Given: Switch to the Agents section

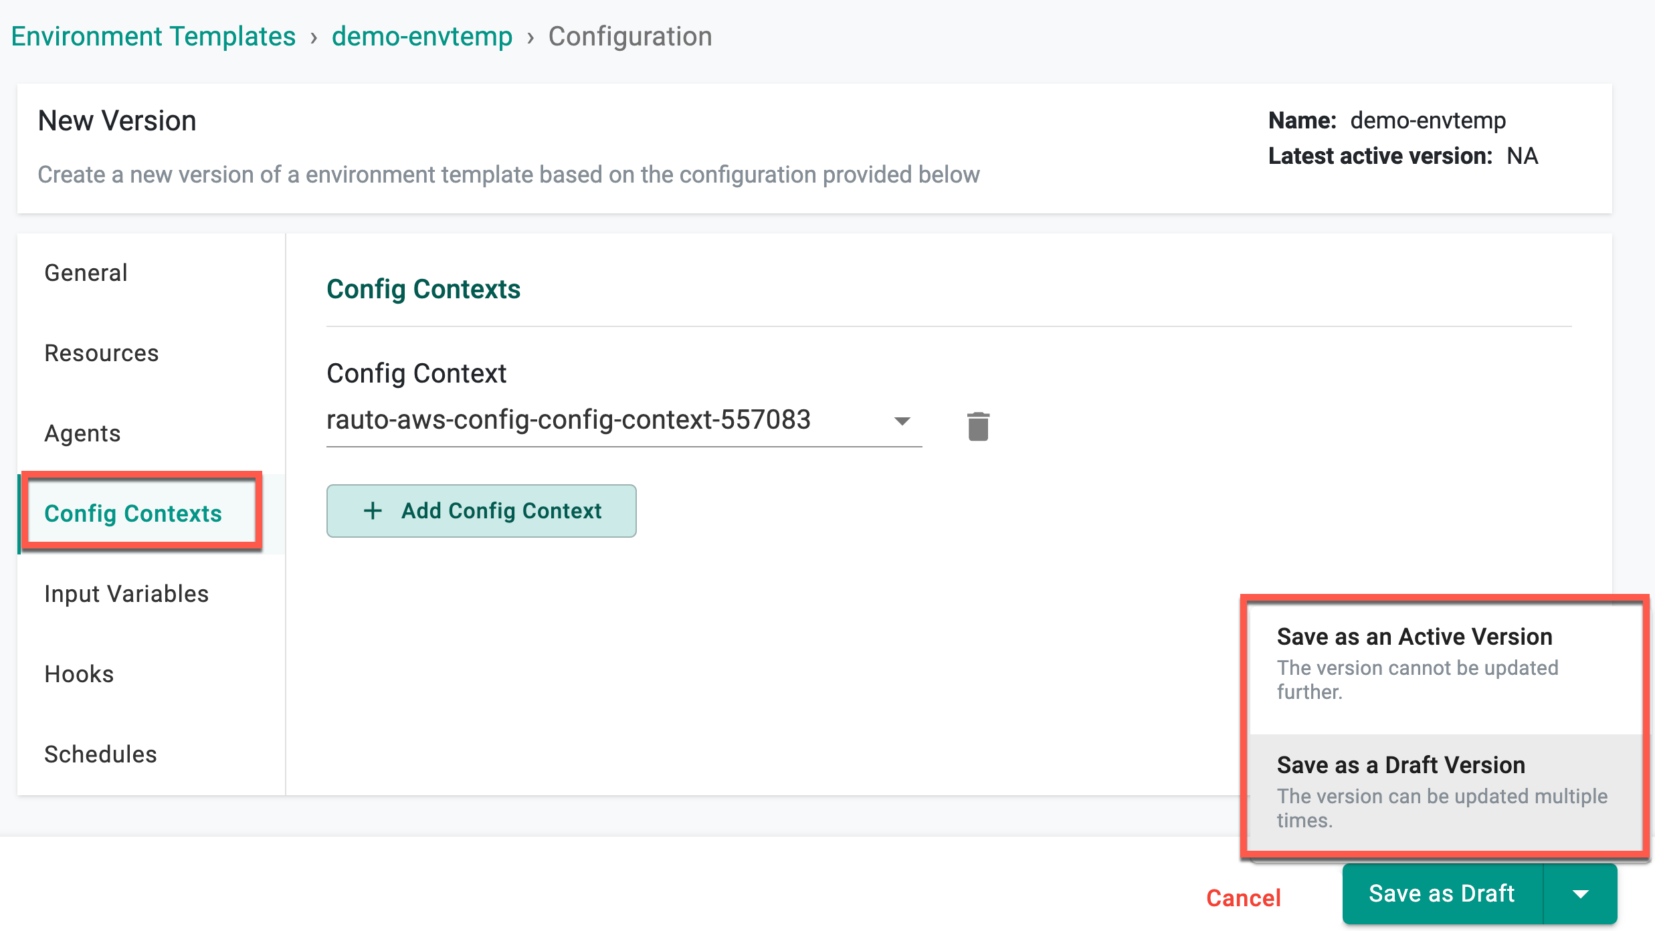Looking at the screenshot, I should 151,433.
